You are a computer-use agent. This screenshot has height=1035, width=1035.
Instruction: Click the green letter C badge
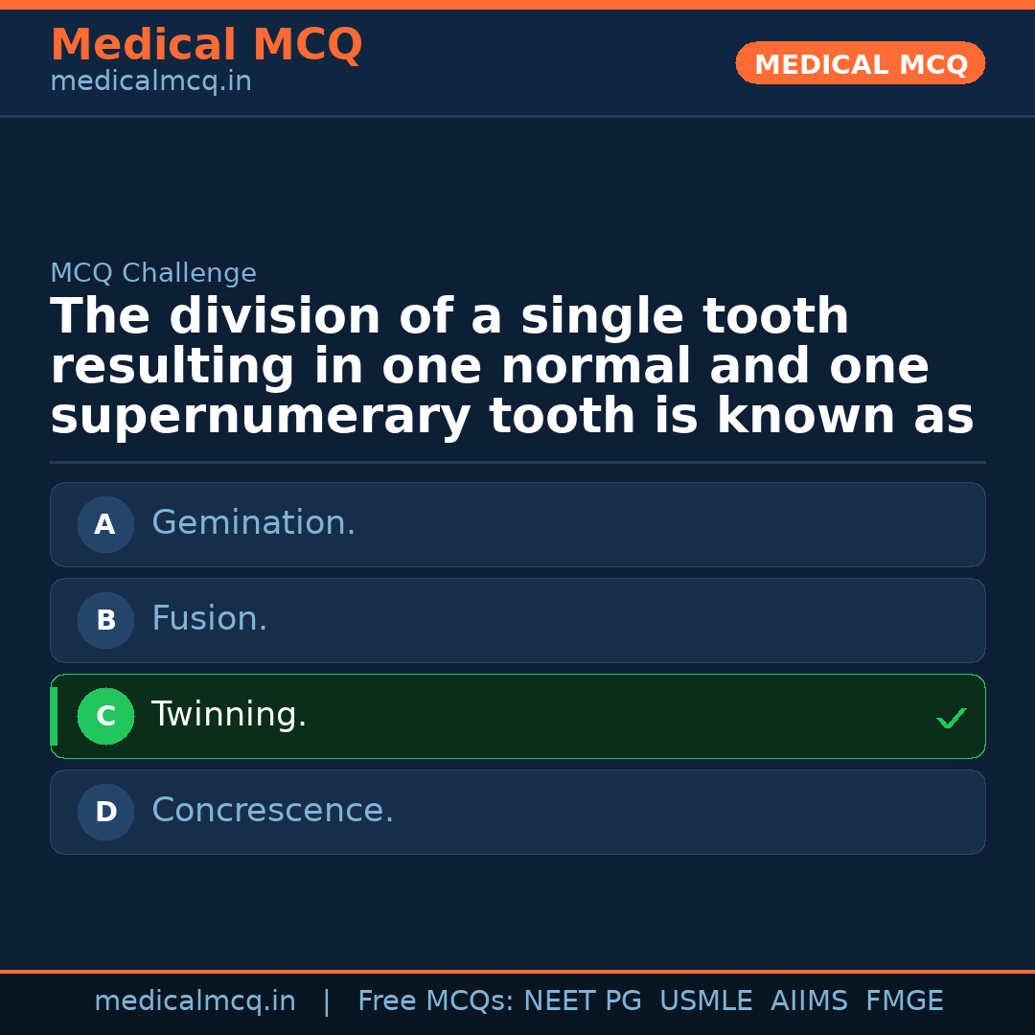105,716
